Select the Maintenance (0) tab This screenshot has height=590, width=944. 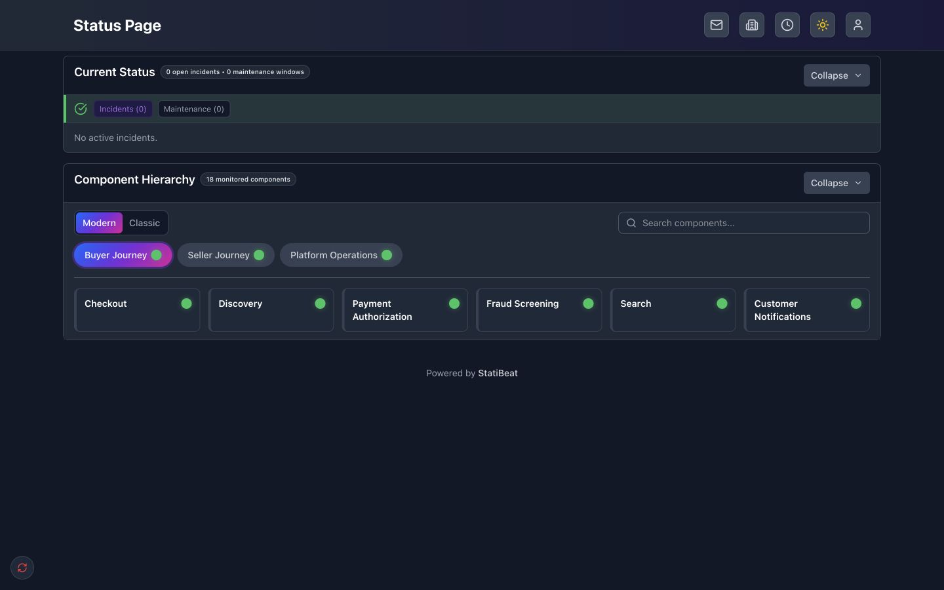pyautogui.click(x=194, y=109)
